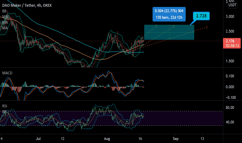Click the 13 date on time axis
The width and height of the screenshot is (242, 143).
tap(202, 139)
